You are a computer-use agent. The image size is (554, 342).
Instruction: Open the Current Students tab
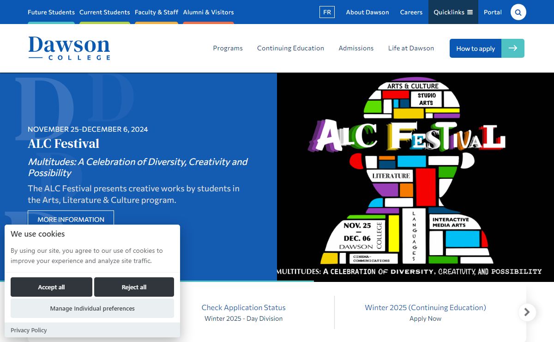pyautogui.click(x=105, y=12)
